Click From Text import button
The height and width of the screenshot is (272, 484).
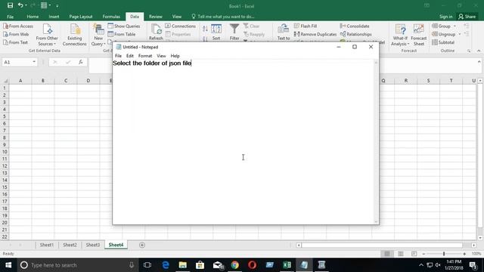(x=15, y=42)
